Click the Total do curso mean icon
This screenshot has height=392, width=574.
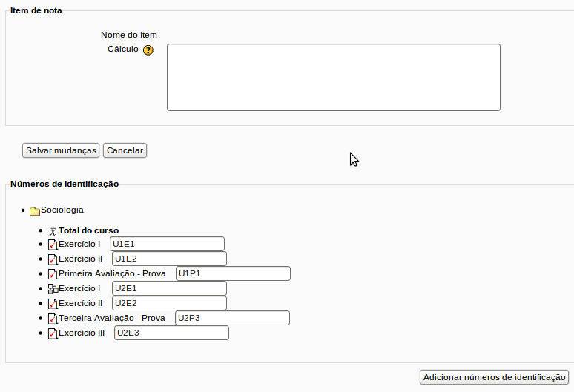pyautogui.click(x=53, y=231)
